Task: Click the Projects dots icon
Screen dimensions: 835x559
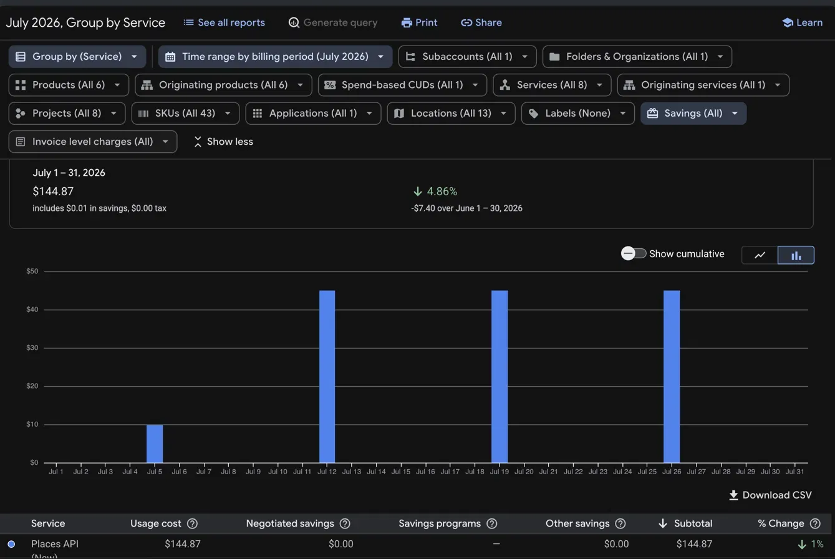Action: click(21, 114)
